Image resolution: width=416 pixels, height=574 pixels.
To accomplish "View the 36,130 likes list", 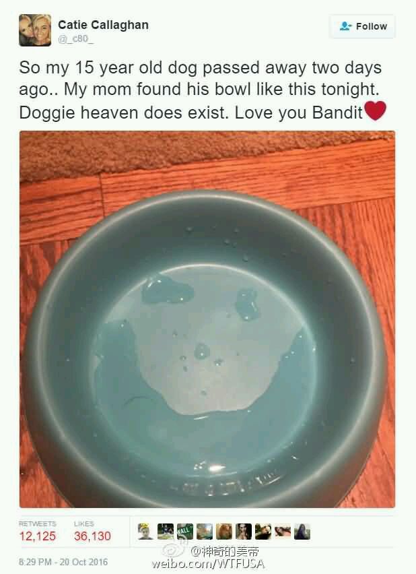I will [x=92, y=532].
